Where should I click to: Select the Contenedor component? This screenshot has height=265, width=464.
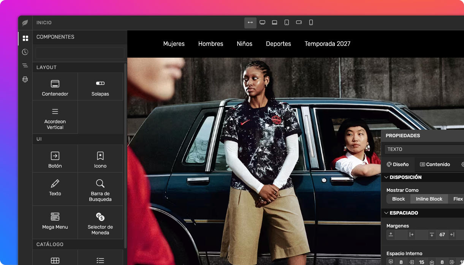pos(55,87)
